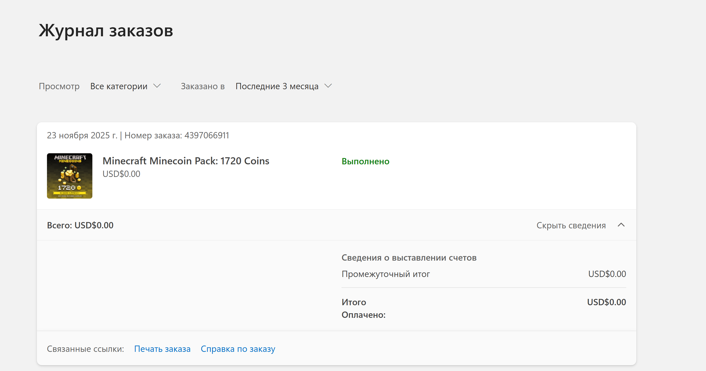Click 'Связанные ссылки:' label

point(85,349)
